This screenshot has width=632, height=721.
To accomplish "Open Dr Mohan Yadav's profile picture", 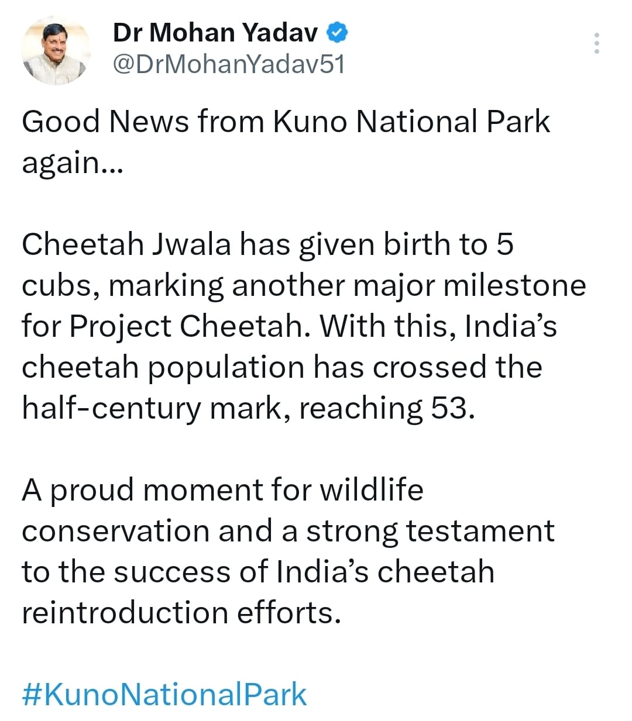I will pos(57,50).
